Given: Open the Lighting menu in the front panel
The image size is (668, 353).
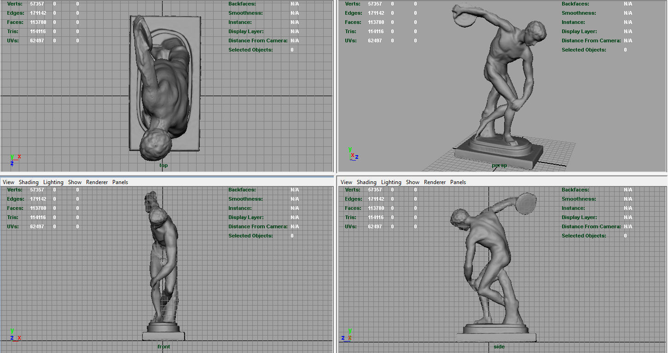Looking at the screenshot, I should [x=53, y=182].
